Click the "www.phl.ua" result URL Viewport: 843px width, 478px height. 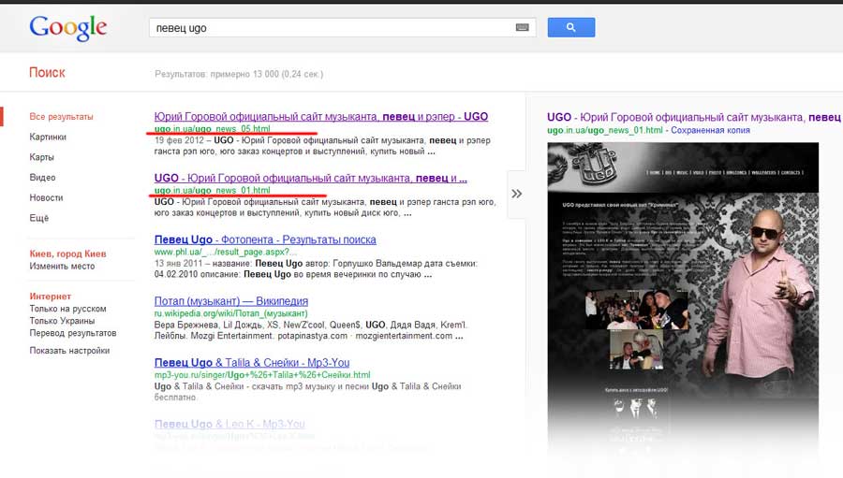point(225,252)
